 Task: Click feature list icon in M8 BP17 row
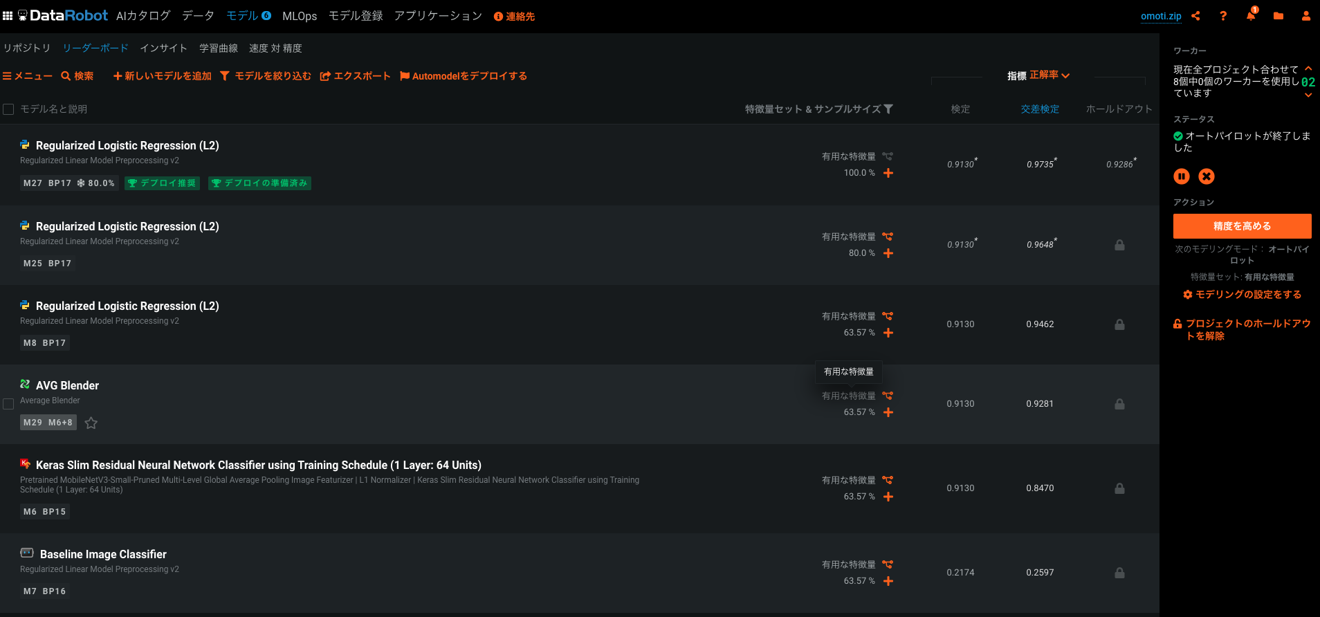888,316
